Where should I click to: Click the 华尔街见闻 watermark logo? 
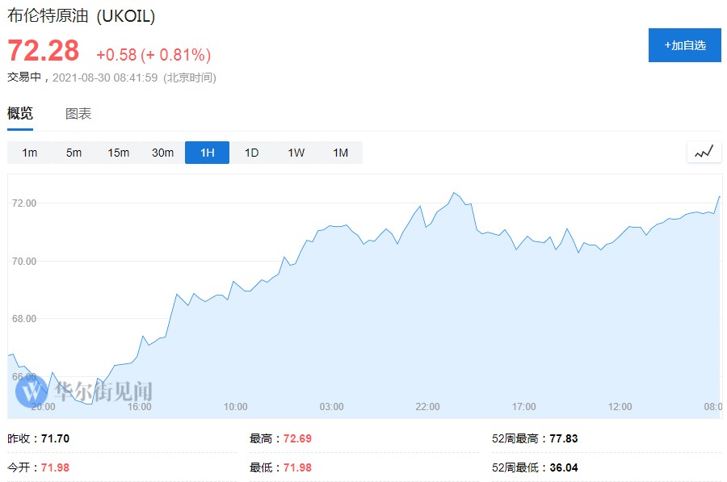(x=84, y=392)
